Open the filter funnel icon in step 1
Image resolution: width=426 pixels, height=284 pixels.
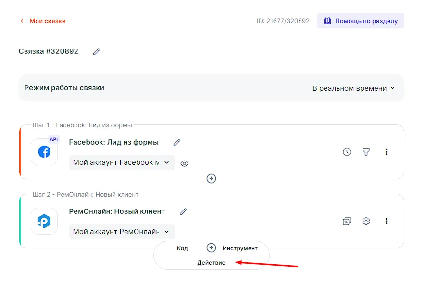tap(366, 152)
